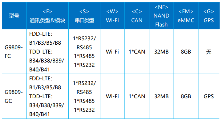Click FDD-LTE bands cell in G9809-FC row
The image size is (223, 121).
click(47, 52)
